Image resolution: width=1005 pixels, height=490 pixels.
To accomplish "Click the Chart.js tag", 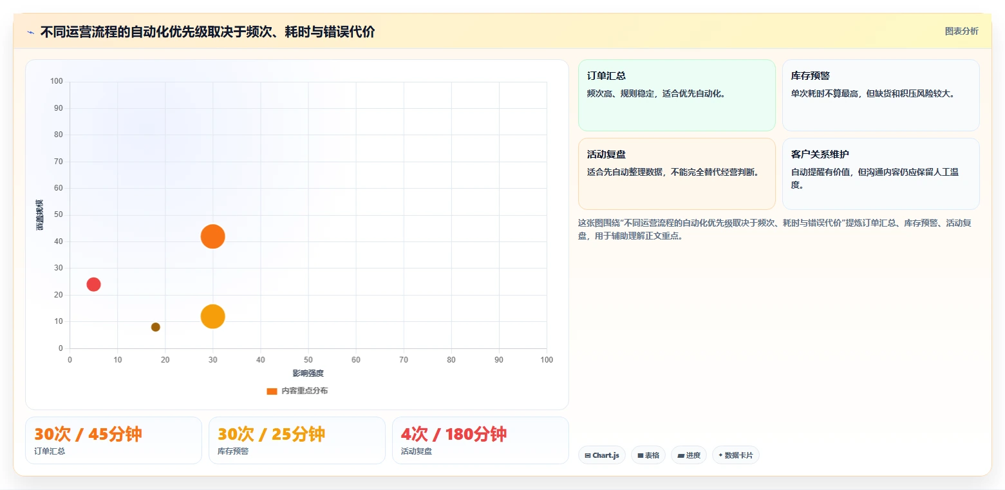I will (x=602, y=455).
